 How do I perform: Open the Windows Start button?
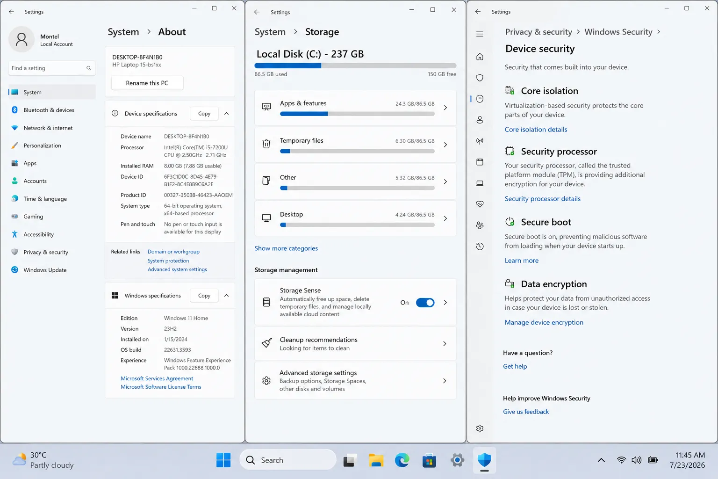click(x=223, y=460)
